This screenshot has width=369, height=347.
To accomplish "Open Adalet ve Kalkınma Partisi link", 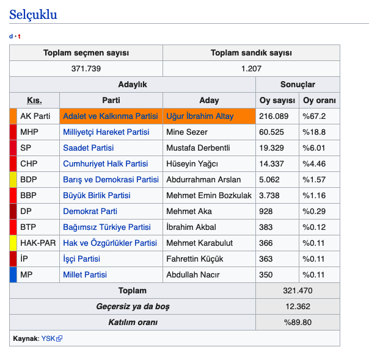I will click(111, 116).
